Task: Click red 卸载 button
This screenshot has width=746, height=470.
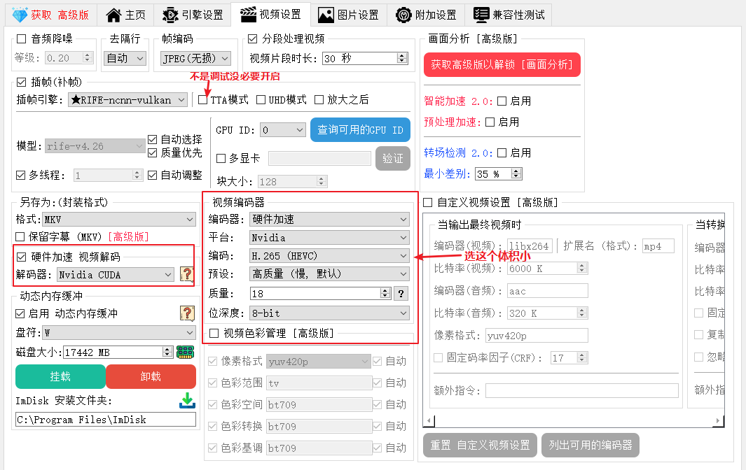Action: click(x=151, y=376)
